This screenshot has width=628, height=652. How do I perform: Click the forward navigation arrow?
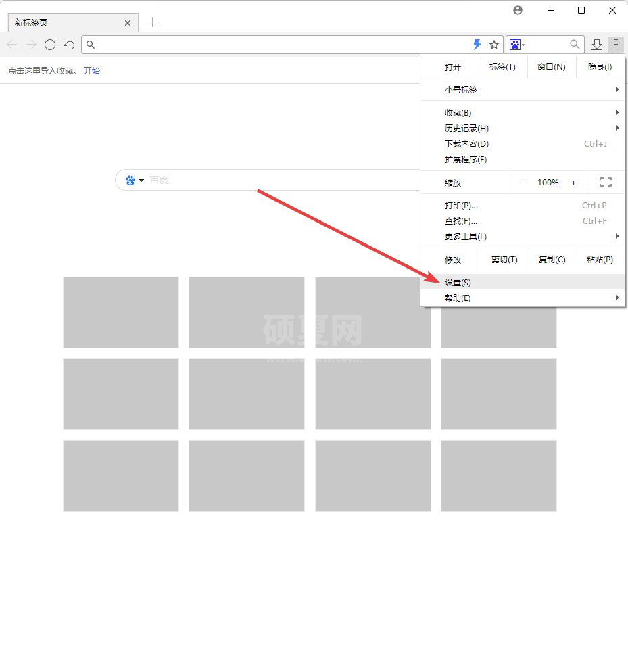click(31, 45)
